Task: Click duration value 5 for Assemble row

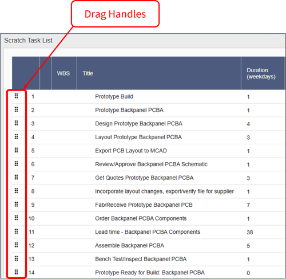Action: (x=248, y=246)
